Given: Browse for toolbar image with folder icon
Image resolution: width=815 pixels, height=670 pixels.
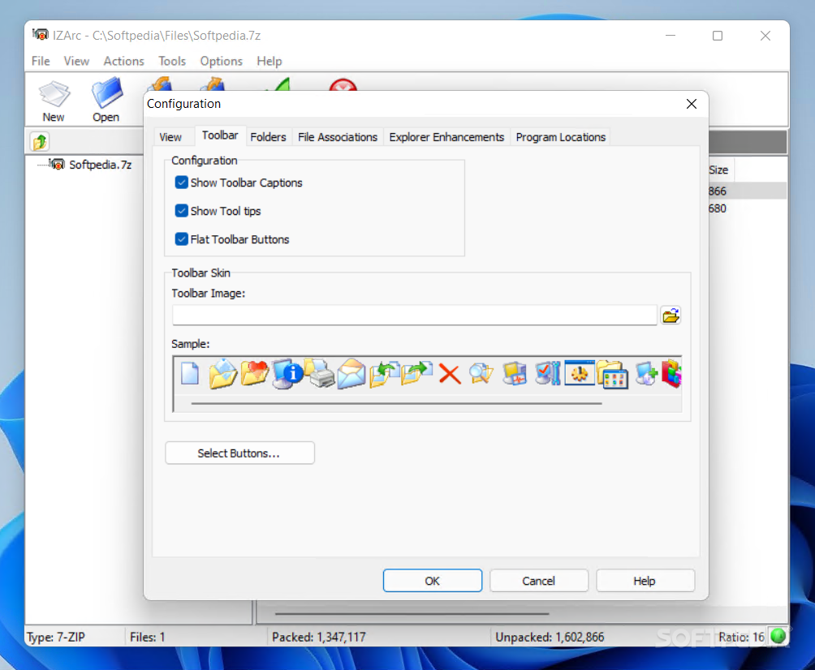Looking at the screenshot, I should pyautogui.click(x=671, y=316).
